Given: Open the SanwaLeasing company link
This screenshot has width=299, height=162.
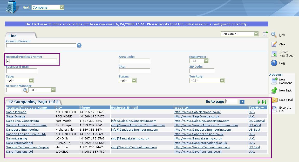Looking at the screenshot, I should (16, 138).
